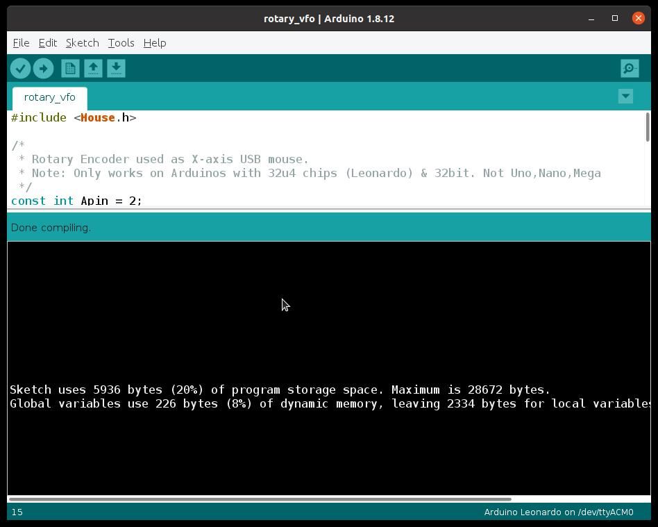Close the Arduino window
The image size is (658, 527).
(639, 18)
